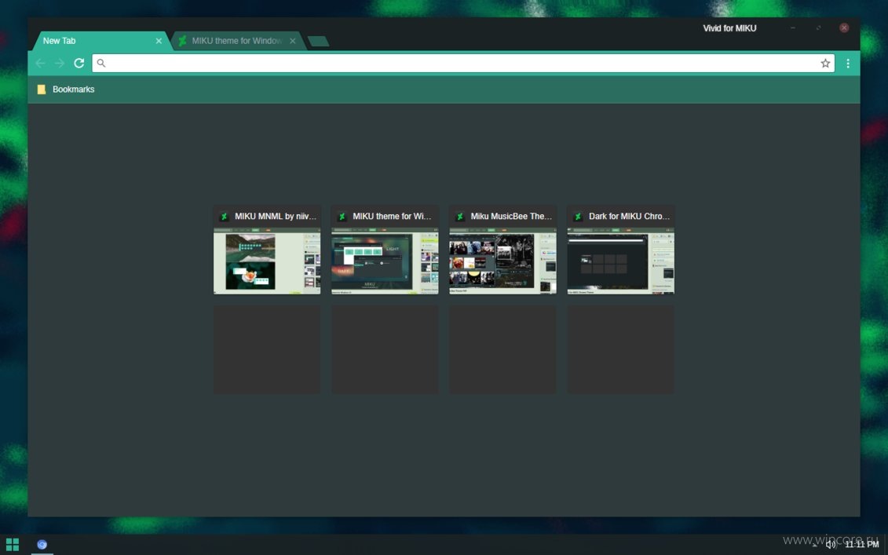The width and height of the screenshot is (888, 555).
Task: Open a new browser tab with the new-tab button
Action: (x=318, y=41)
